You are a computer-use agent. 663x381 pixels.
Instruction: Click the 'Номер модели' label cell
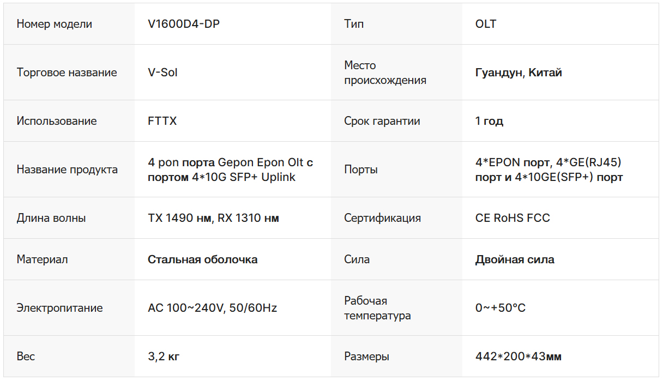(x=54, y=24)
